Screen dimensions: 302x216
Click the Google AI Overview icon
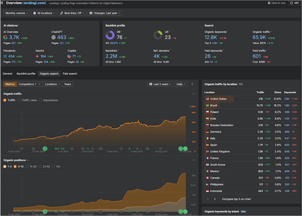pyautogui.click(x=5, y=37)
